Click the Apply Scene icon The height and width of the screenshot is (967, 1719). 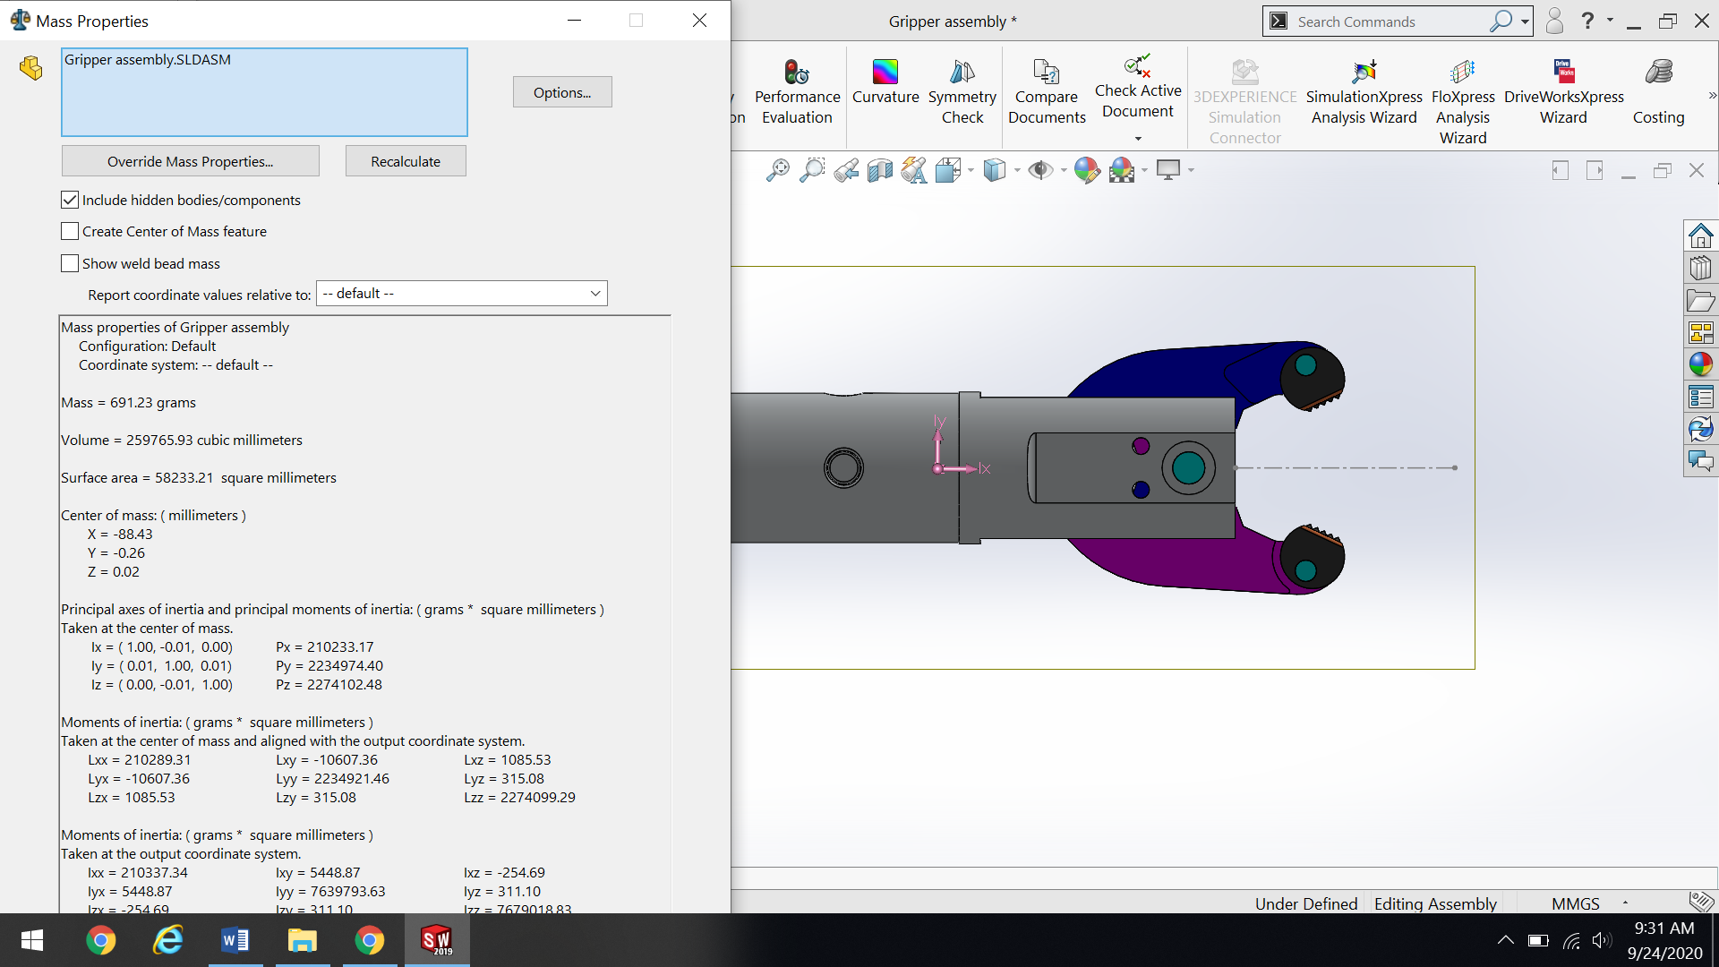[x=1121, y=170]
